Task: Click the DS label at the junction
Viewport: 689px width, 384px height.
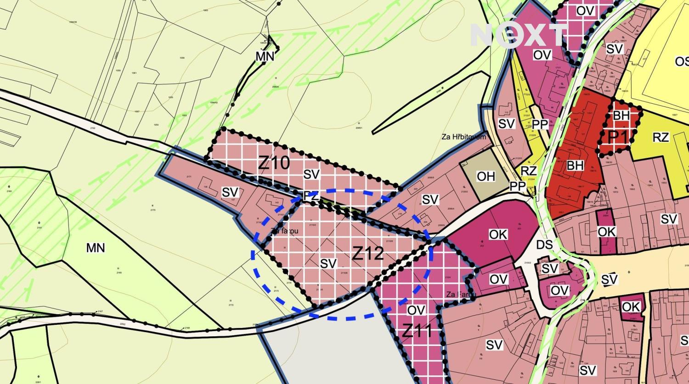Action: tap(544, 245)
